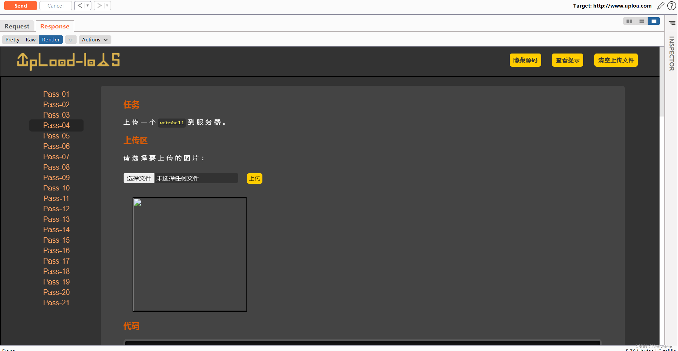Image resolution: width=678 pixels, height=351 pixels.
Task: Go forward with the next history arrow
Action: 99,6
